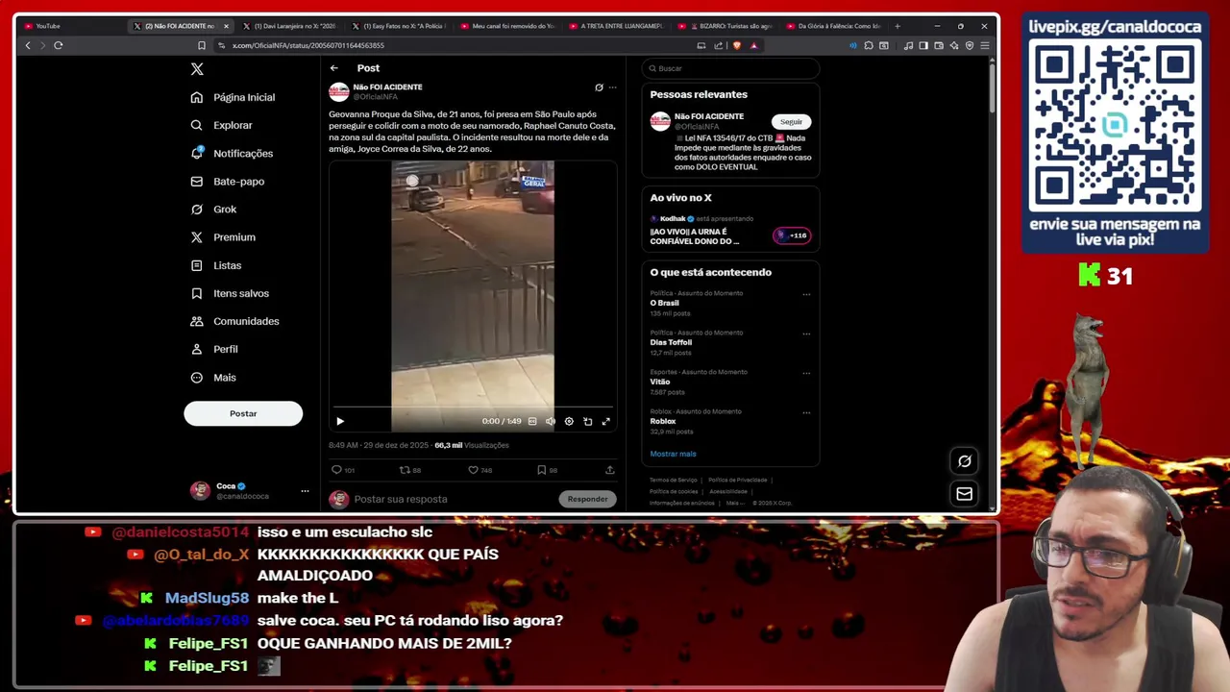
Task: Reload the page in browser
Action: [x=59, y=45]
